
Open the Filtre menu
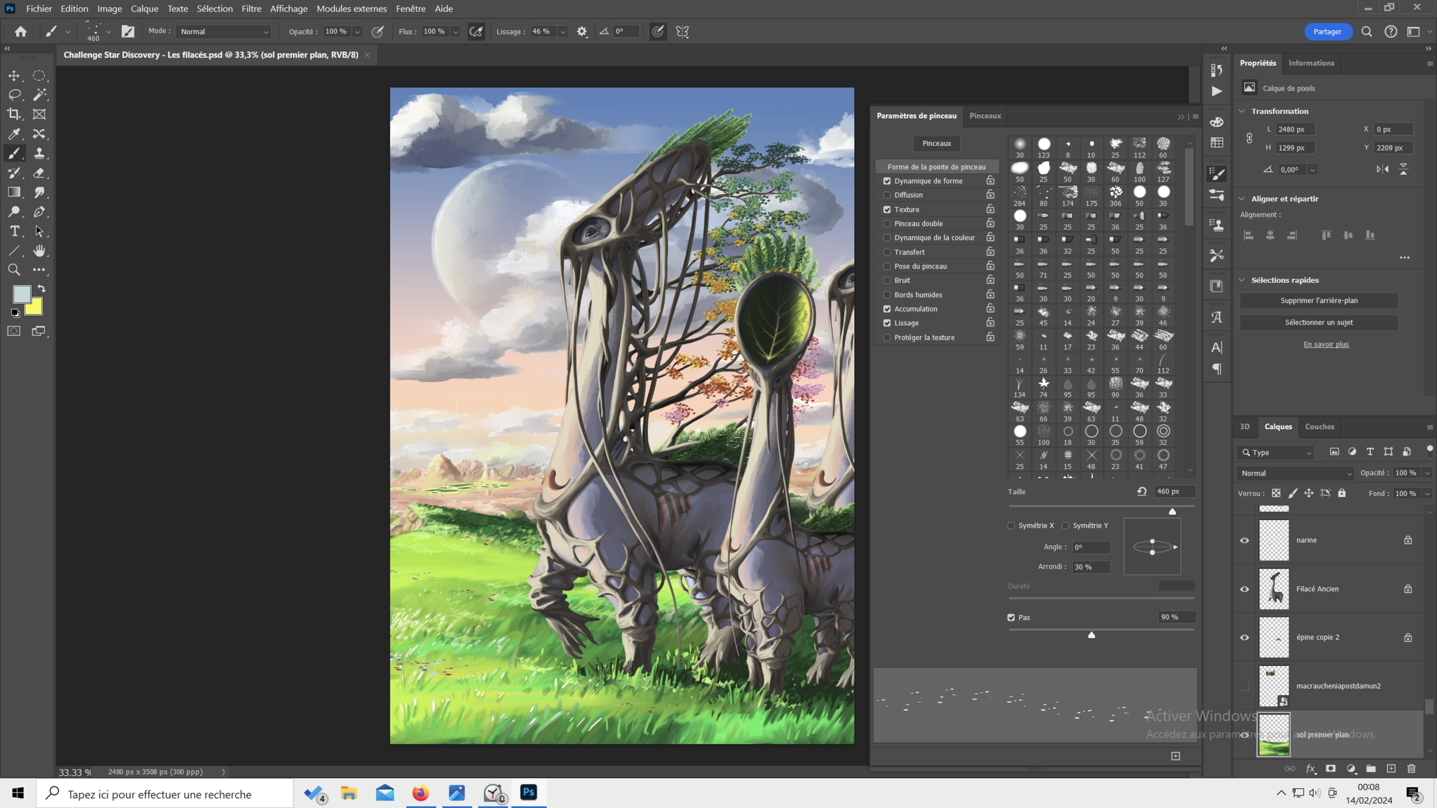point(251,9)
